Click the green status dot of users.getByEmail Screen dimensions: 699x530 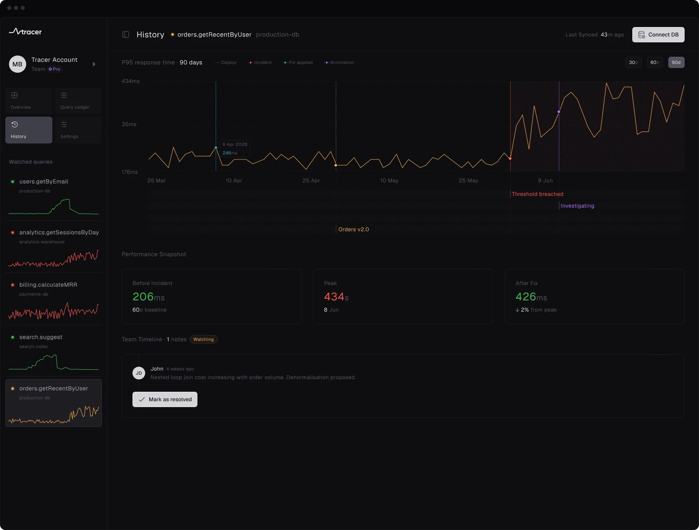pyautogui.click(x=13, y=181)
